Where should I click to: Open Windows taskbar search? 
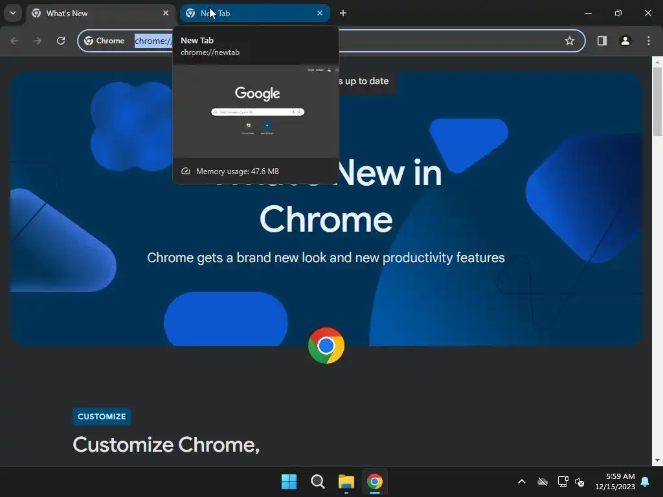pos(317,481)
